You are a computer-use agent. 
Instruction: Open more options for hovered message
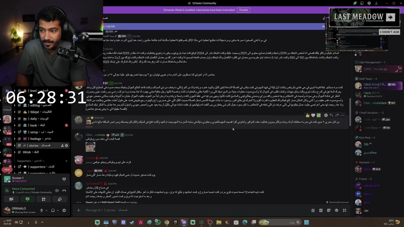click(343, 115)
